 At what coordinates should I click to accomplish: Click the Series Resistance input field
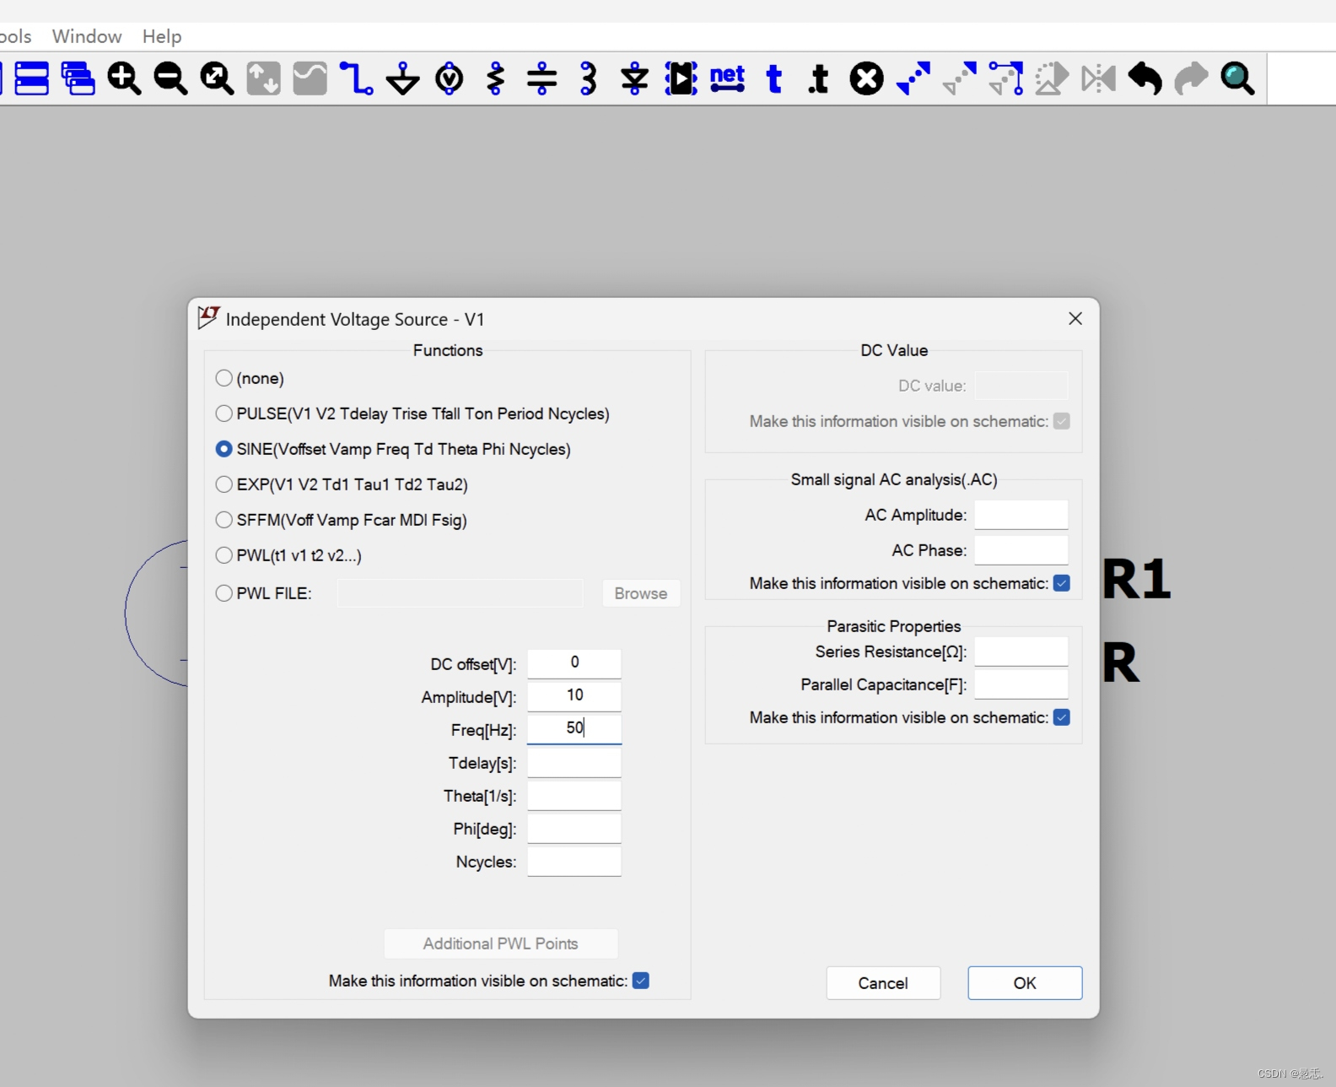[1021, 652]
